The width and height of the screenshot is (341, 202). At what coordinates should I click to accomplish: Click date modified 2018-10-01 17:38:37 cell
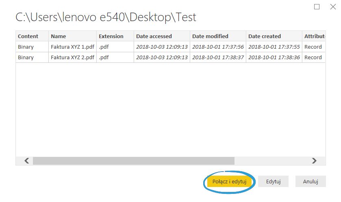(218, 57)
